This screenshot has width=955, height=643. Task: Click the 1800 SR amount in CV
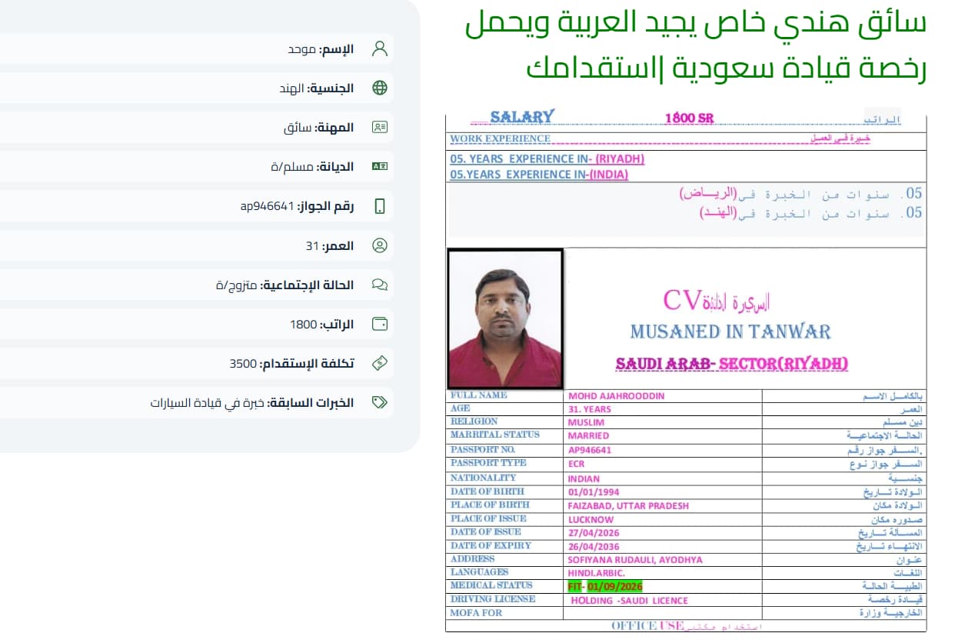point(690,118)
